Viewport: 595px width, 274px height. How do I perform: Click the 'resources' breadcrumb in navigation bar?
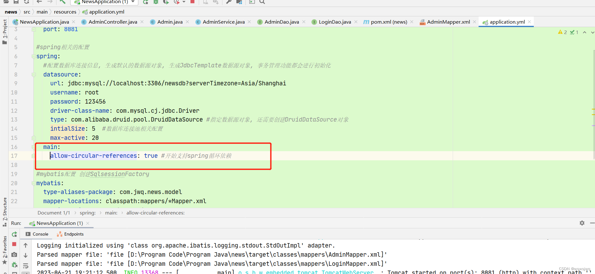[x=65, y=12]
